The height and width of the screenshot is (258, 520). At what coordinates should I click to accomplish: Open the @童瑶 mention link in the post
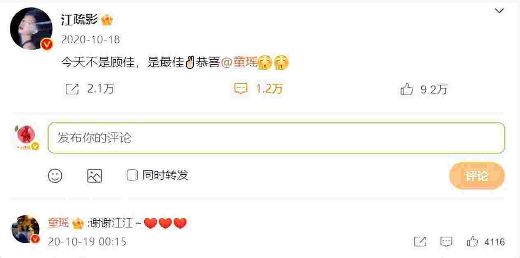[x=239, y=63]
